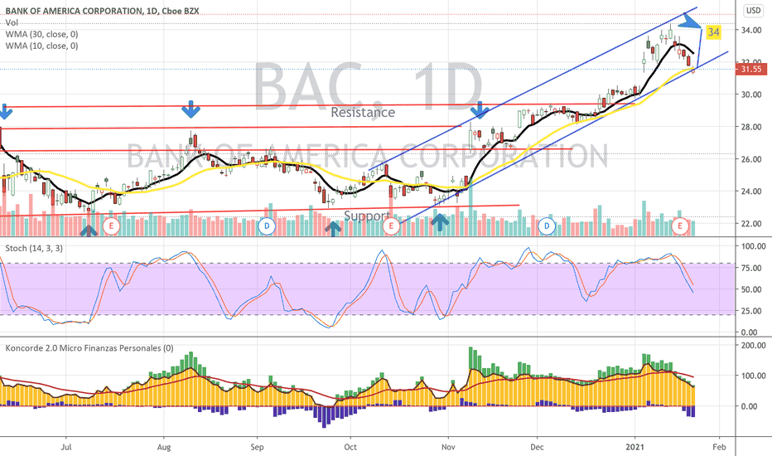The height and width of the screenshot is (456, 772).
Task: Click the 50.00 Stoch scale value
Action: 753,289
